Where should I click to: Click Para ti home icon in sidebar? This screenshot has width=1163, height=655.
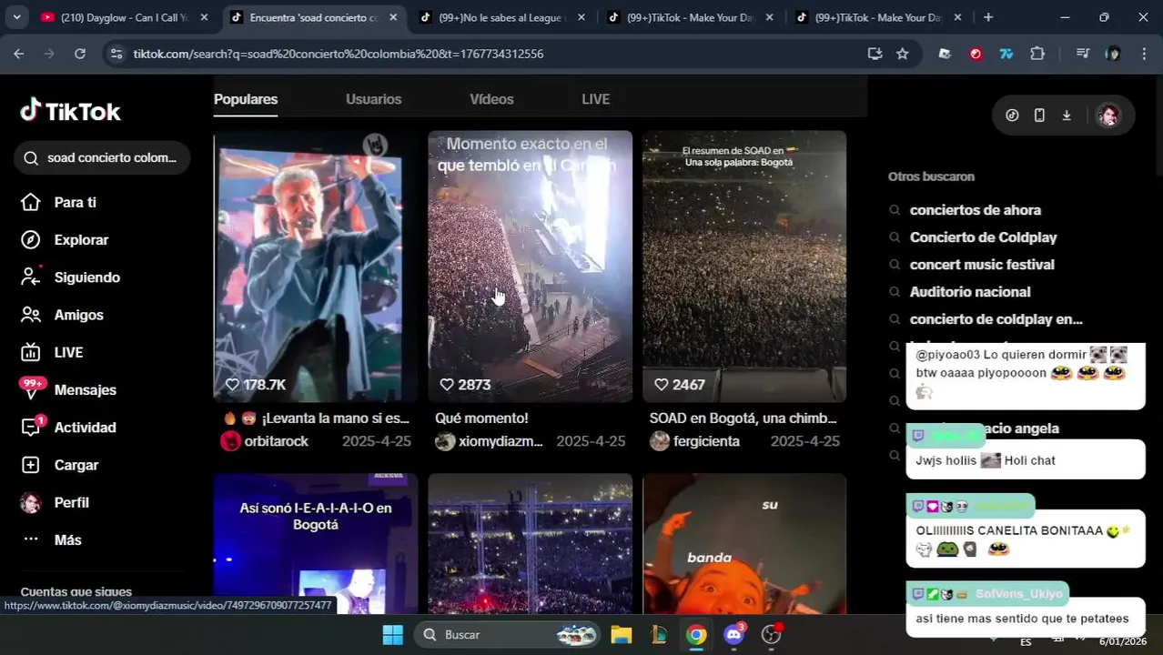(30, 202)
